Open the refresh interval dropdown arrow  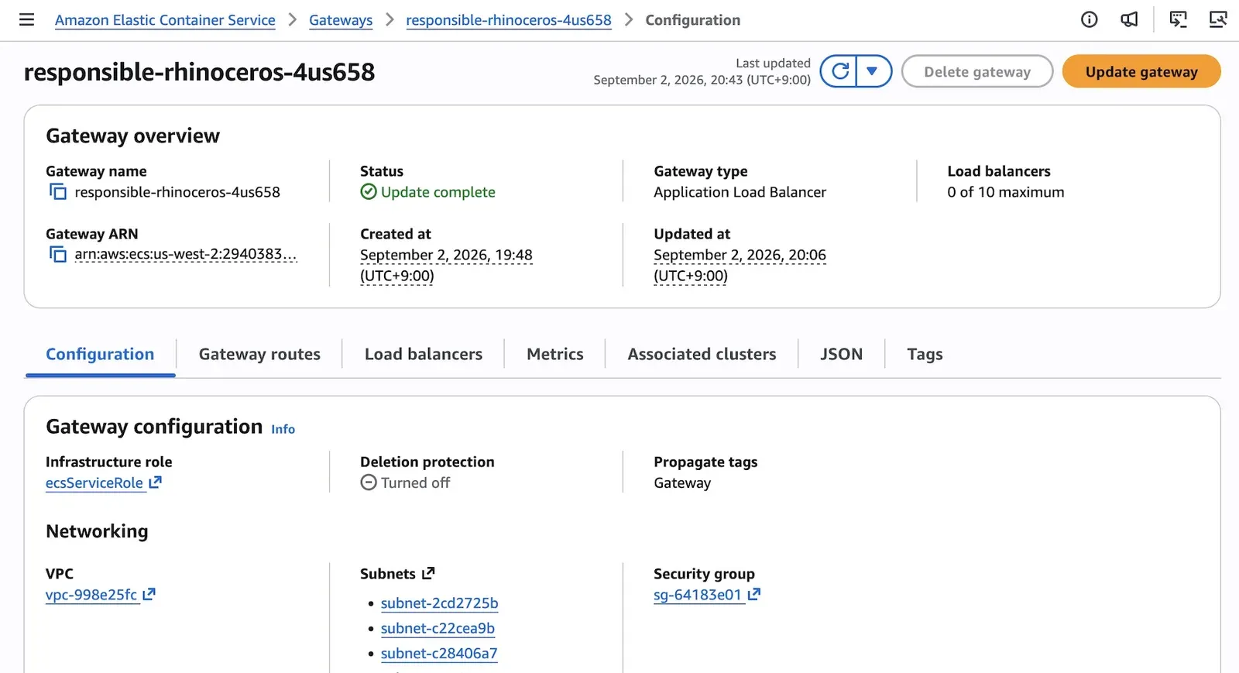873,71
